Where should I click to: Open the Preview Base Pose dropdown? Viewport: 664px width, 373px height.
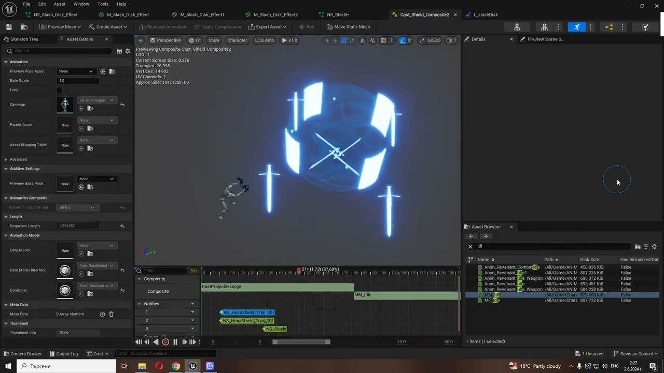coord(96,179)
